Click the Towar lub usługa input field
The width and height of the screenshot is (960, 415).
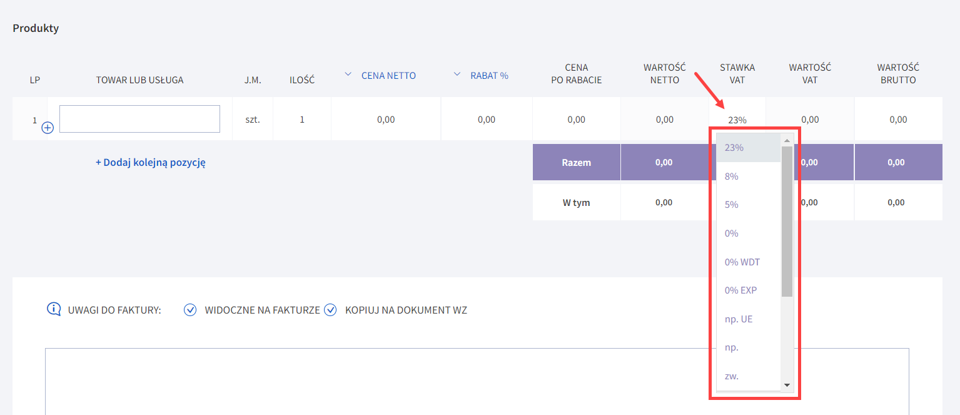[x=139, y=119]
